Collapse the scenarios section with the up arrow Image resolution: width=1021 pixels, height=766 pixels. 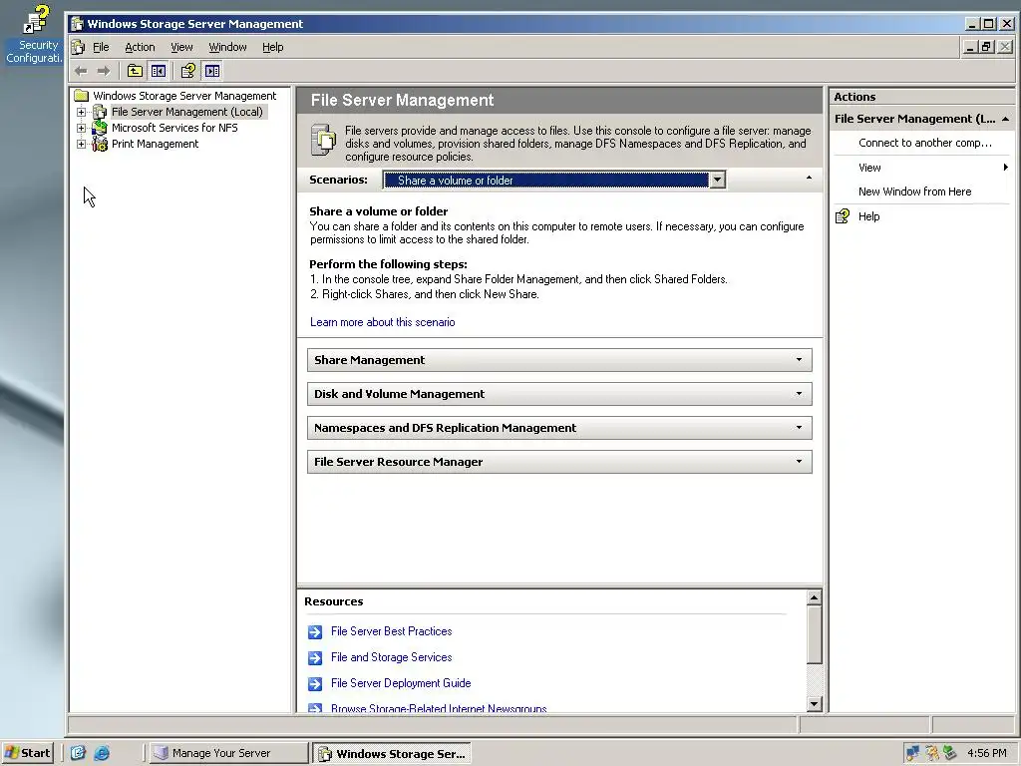coord(809,178)
